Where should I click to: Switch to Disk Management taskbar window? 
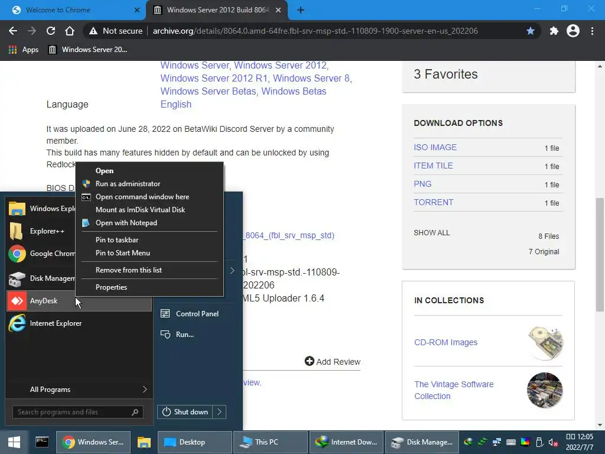pyautogui.click(x=422, y=442)
